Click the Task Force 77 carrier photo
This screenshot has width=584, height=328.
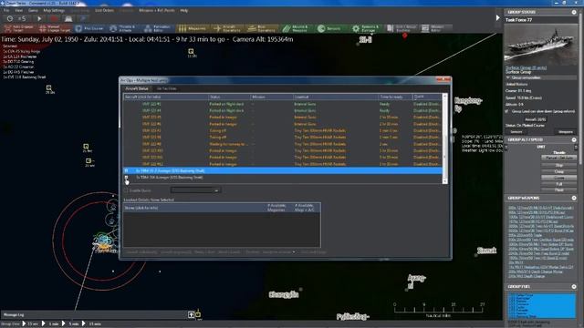click(x=541, y=45)
